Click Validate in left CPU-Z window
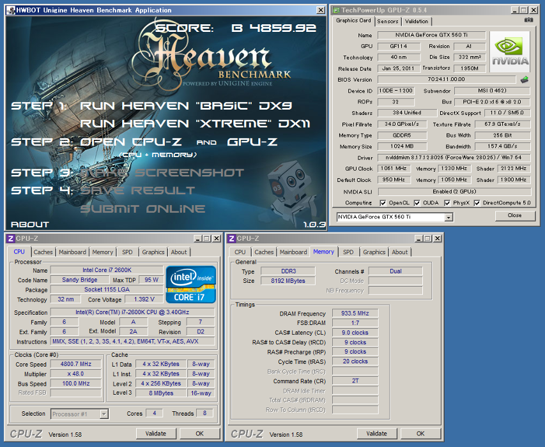This screenshot has width=545, height=447. [x=156, y=434]
